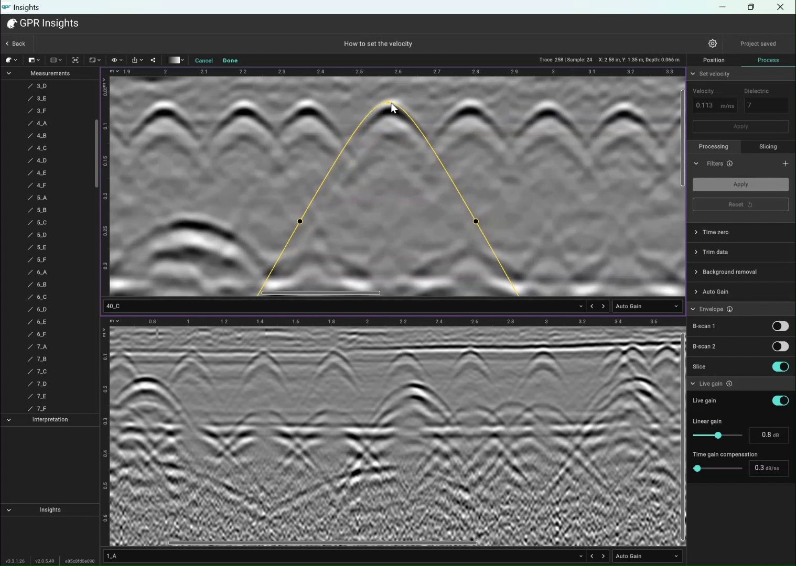796x566 pixels.
Task: Open the Auto Gain dropdown below top radargram
Action: (x=647, y=306)
